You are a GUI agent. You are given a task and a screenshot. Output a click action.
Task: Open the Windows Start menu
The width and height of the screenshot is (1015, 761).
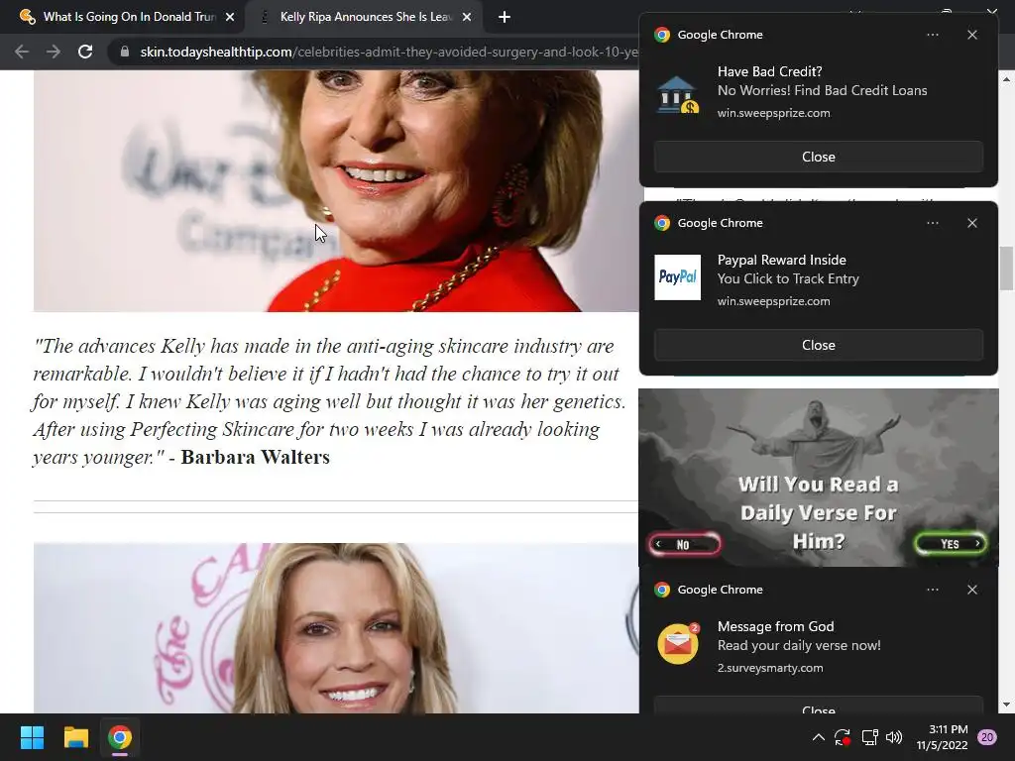32,737
